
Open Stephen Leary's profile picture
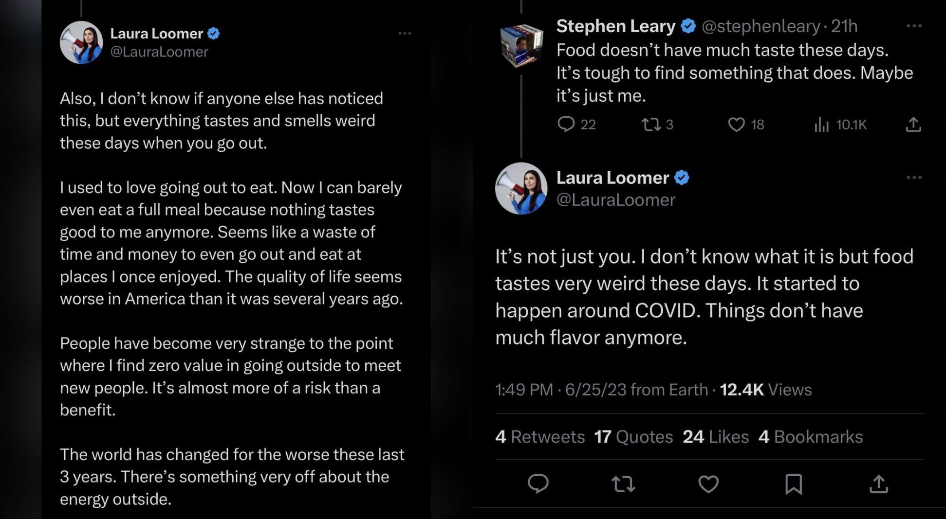[x=521, y=46]
